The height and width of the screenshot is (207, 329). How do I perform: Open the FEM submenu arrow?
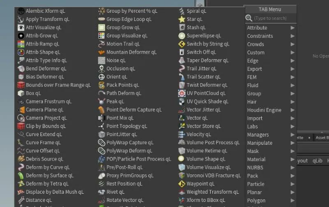(292, 77)
